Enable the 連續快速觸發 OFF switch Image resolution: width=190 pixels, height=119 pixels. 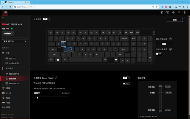[159, 54]
